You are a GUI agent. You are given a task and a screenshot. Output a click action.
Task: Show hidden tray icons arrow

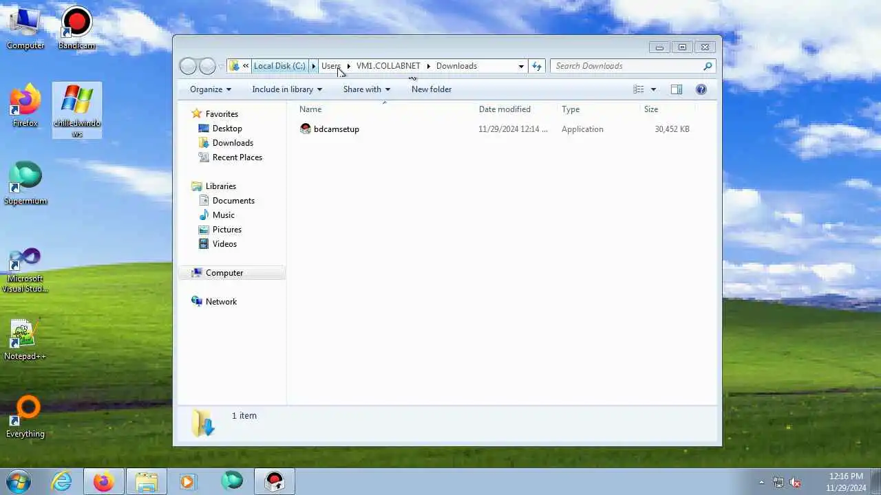coord(761,482)
